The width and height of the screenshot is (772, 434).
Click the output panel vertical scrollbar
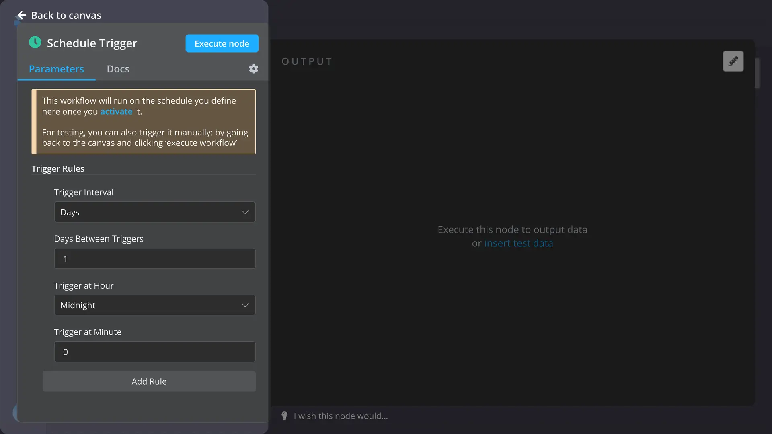click(x=757, y=73)
